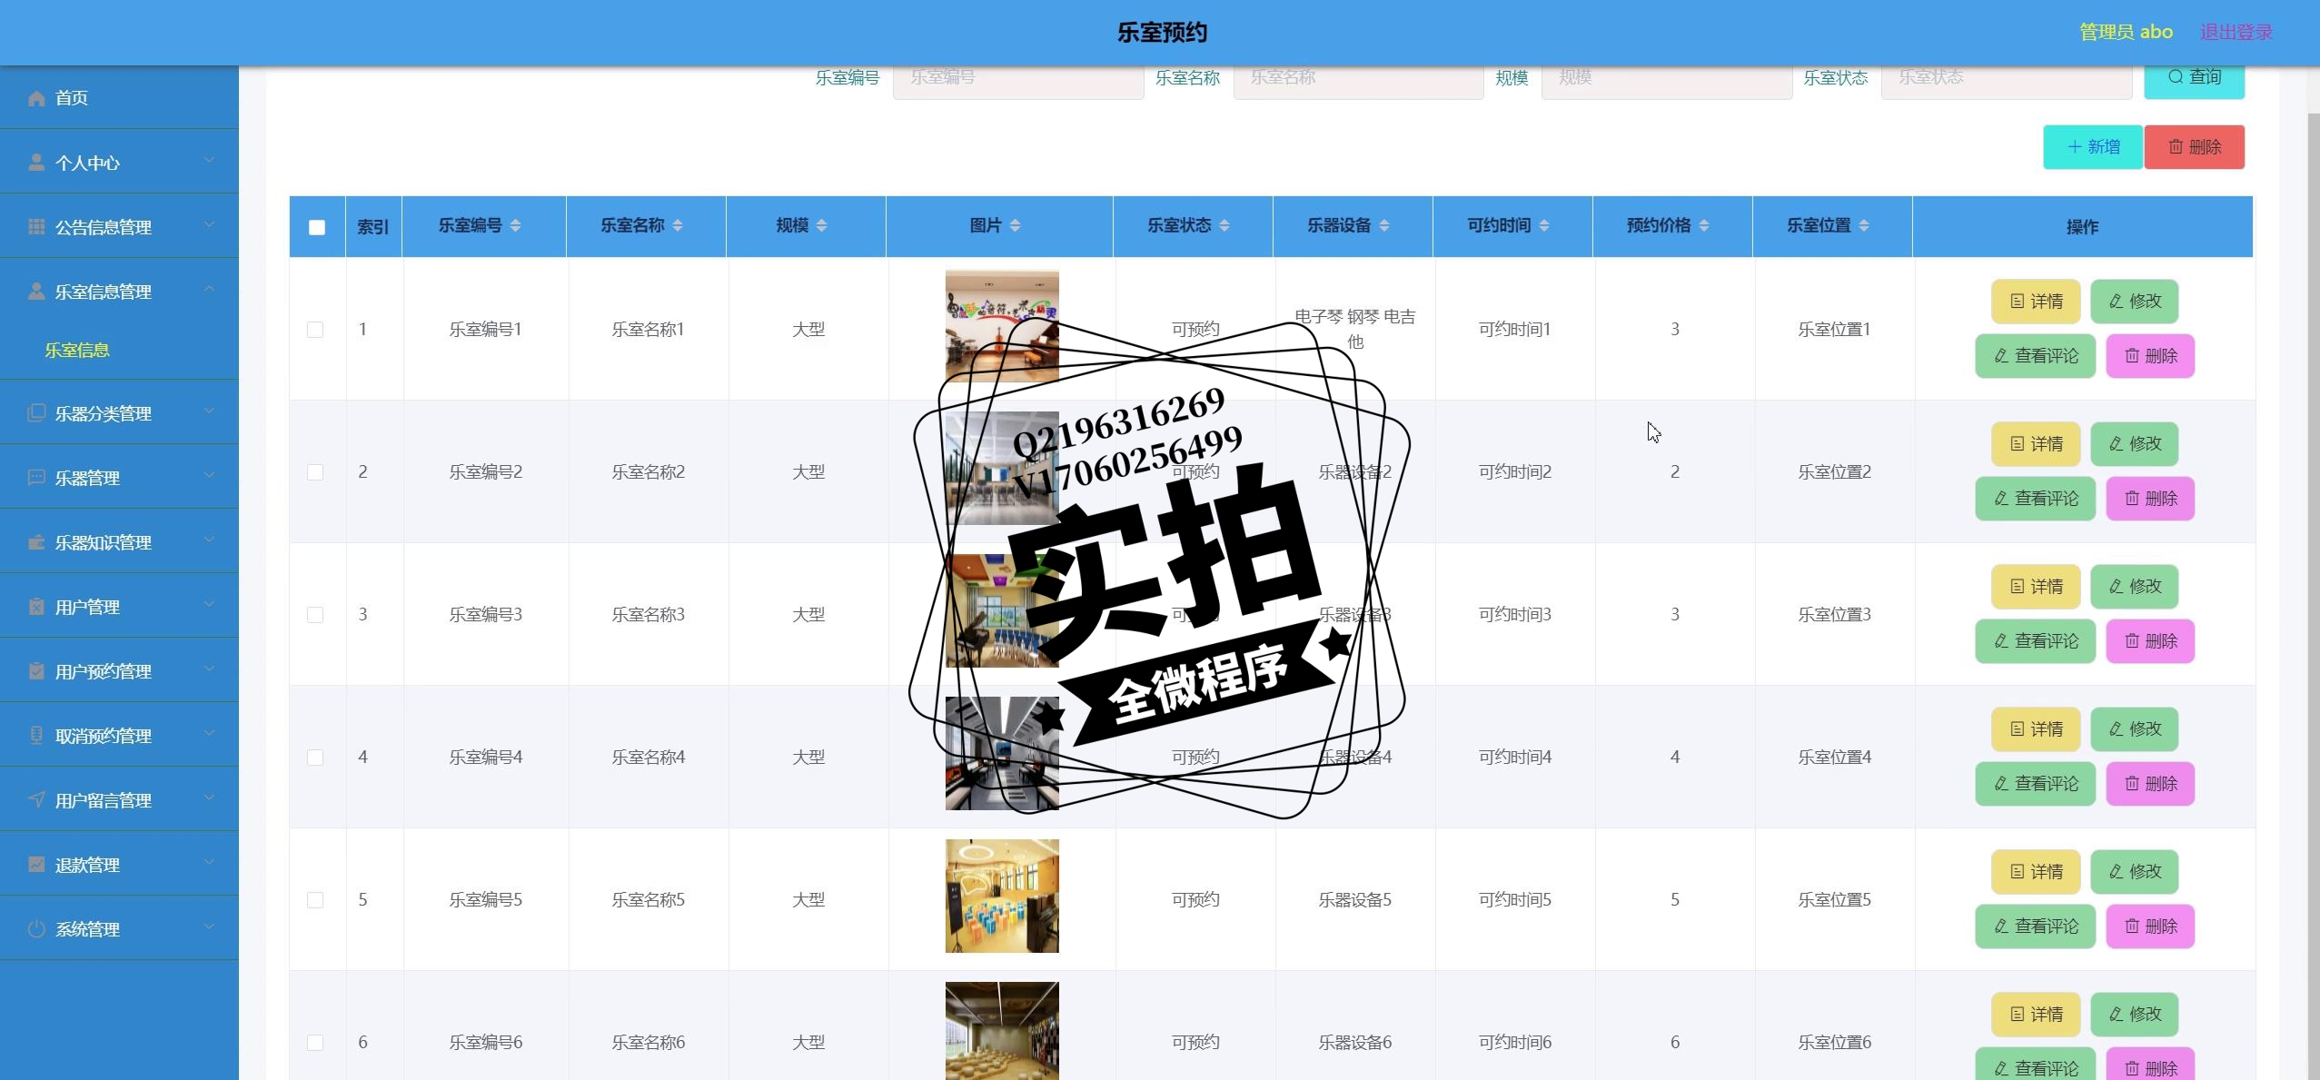Open the 首页 menu item

coord(119,97)
